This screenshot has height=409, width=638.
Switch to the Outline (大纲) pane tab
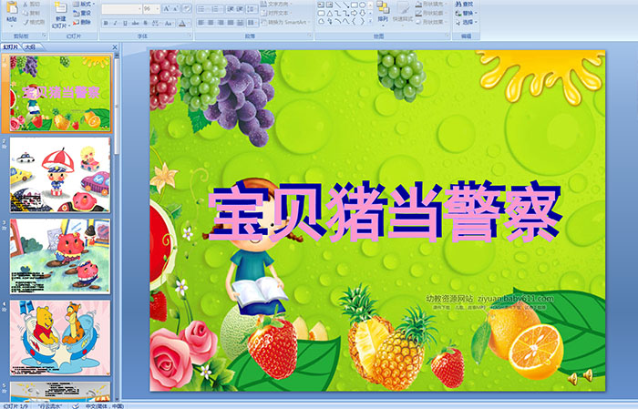tap(30, 46)
